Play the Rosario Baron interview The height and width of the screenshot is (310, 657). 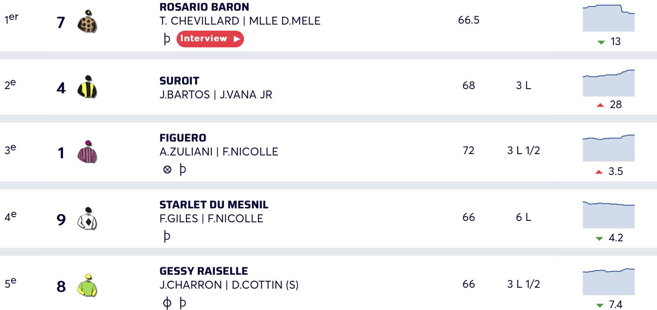pos(210,39)
